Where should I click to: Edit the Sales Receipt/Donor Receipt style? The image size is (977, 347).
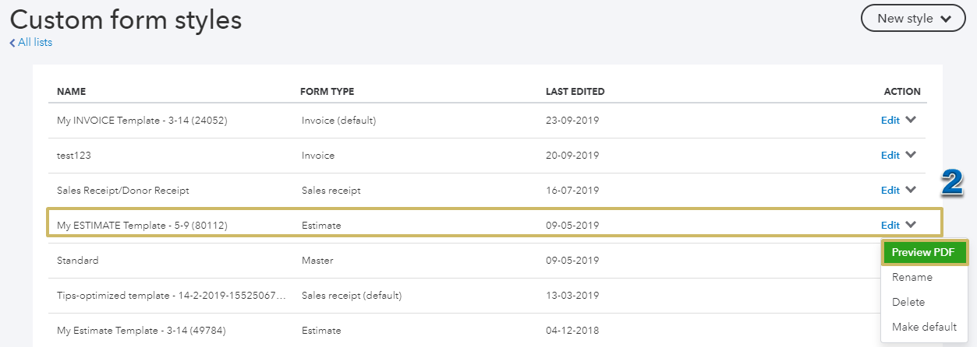890,191
